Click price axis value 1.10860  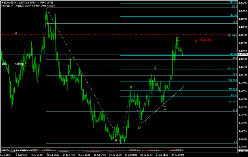243,51
